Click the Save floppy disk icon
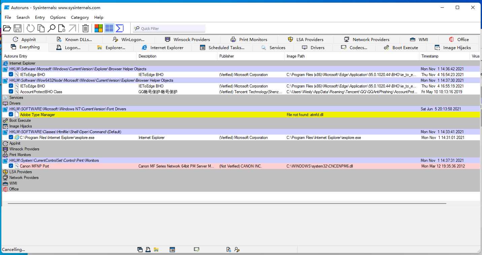The height and width of the screenshot is (255, 482). pyautogui.click(x=18, y=29)
